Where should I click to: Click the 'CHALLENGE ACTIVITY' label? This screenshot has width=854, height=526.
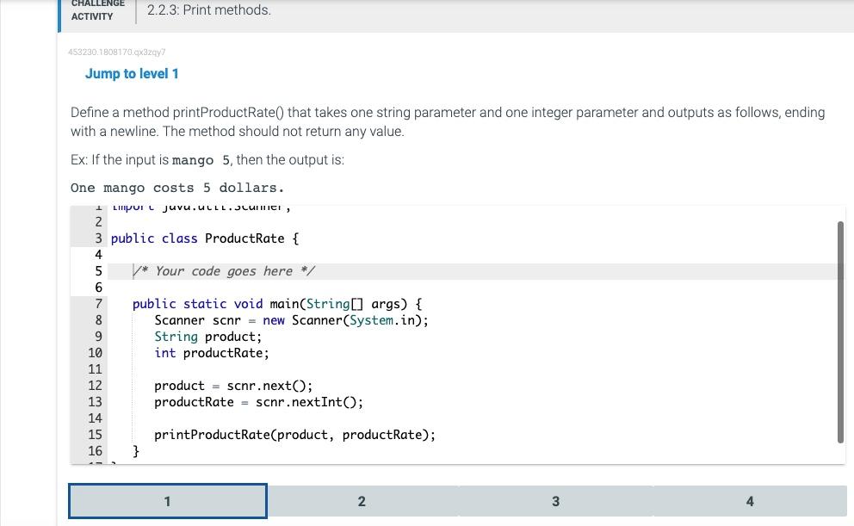[x=98, y=9]
